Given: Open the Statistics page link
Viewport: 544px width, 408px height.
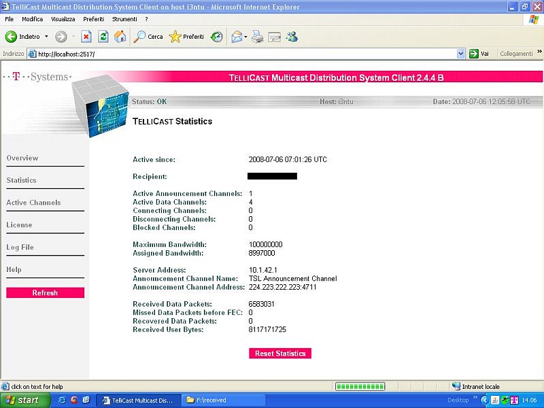Looking at the screenshot, I should (x=21, y=180).
